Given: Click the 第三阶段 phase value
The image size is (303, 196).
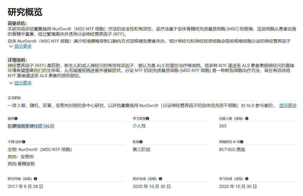Looking at the screenshot, I should (142, 149).
